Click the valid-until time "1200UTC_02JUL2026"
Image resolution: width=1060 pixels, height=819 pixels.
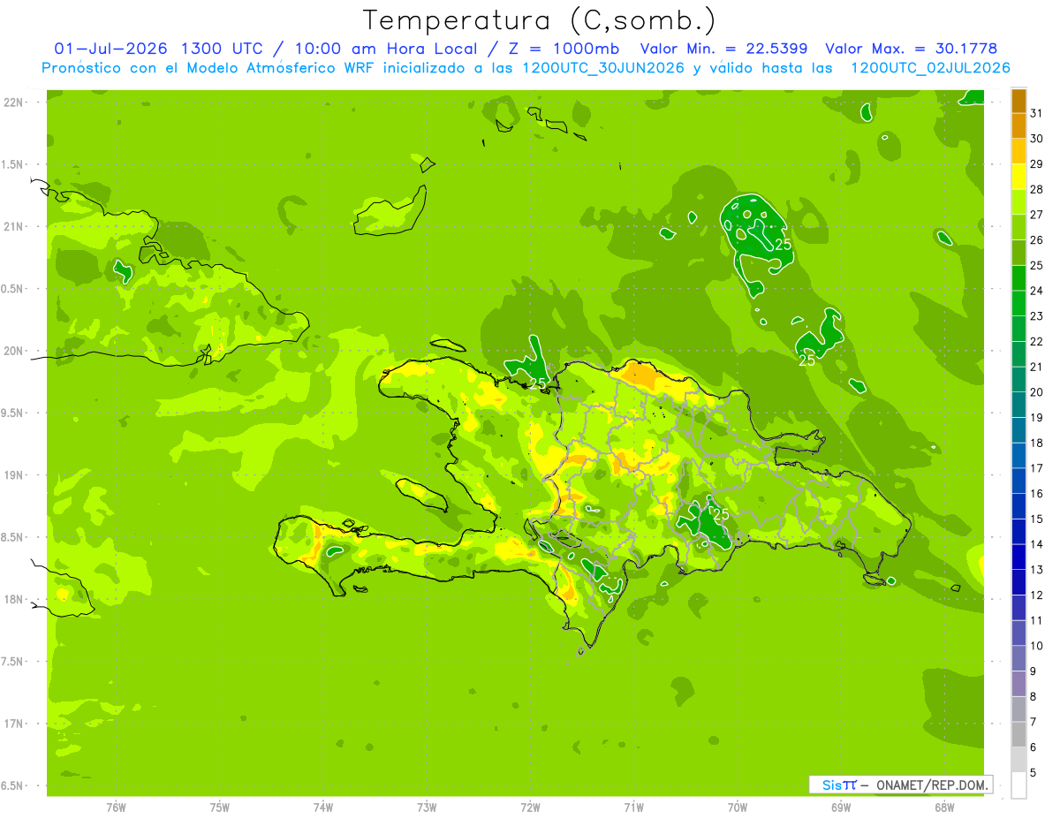tap(930, 68)
